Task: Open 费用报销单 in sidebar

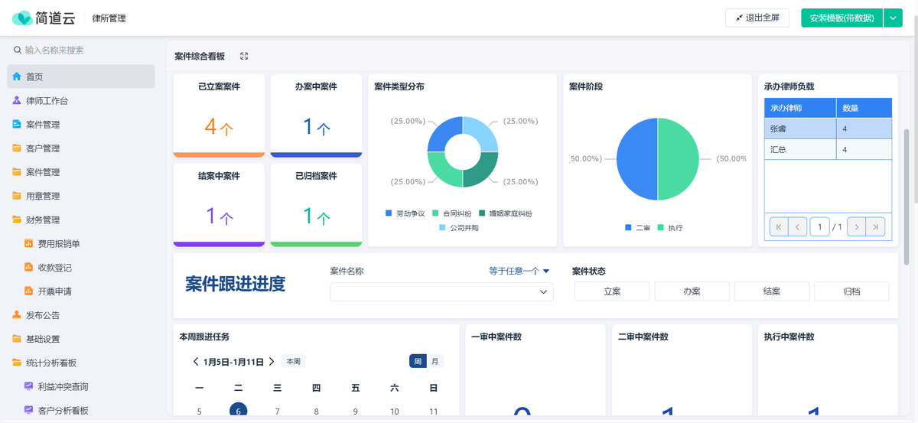Action: click(80, 243)
